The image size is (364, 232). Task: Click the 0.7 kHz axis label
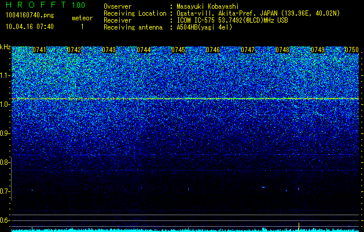pos(5,191)
